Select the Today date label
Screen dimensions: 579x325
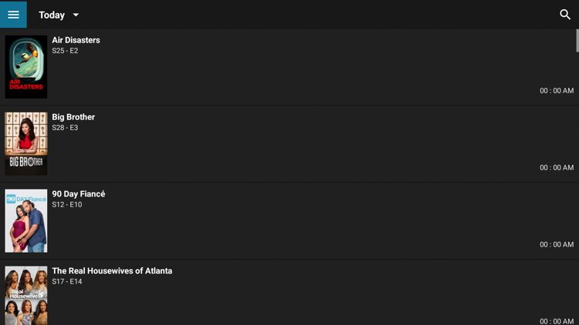(x=52, y=15)
